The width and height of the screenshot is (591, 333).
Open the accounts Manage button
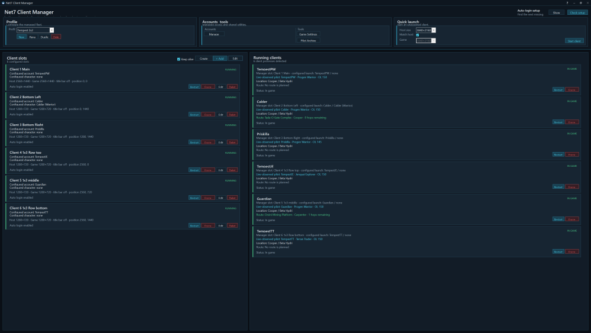(x=214, y=34)
